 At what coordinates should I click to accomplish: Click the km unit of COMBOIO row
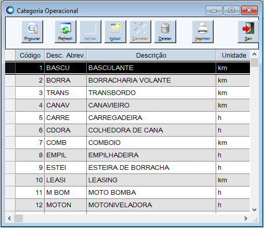(x=233, y=143)
